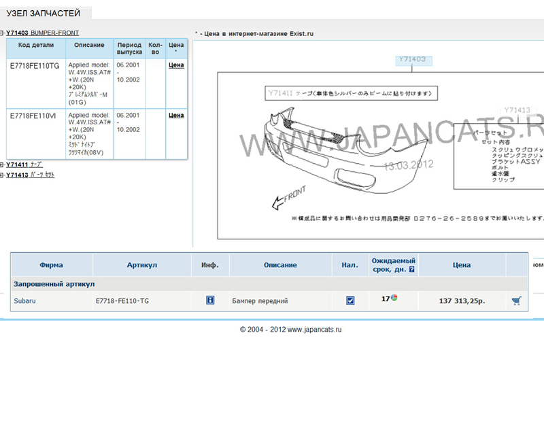
Task: Click the Запрошенный артикул group row
Action: click(269, 284)
